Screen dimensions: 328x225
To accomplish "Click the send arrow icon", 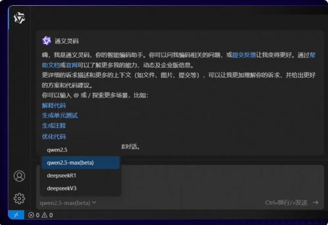I will pyautogui.click(x=315, y=202).
